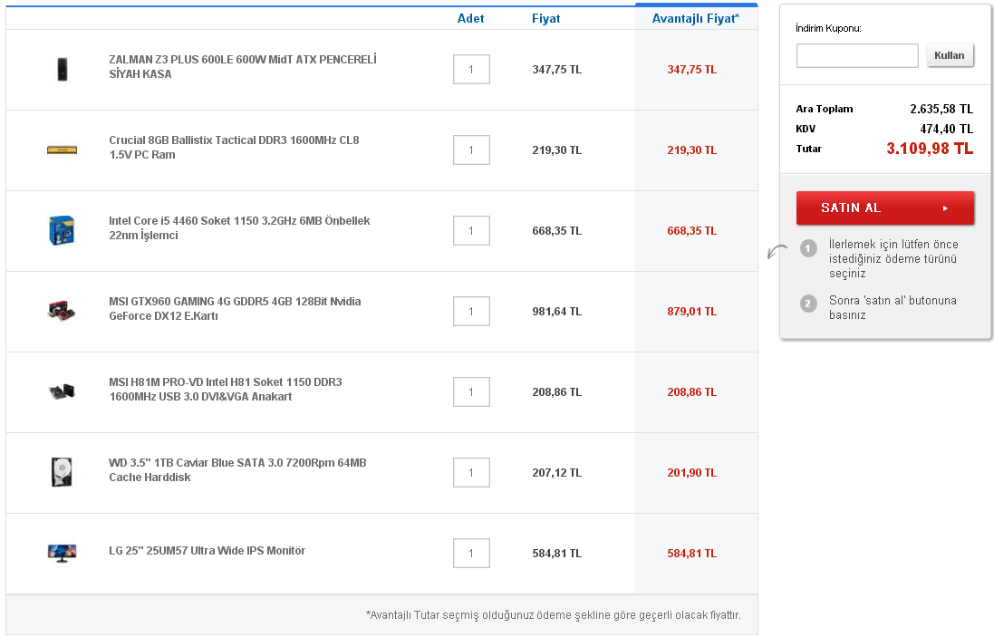Screen dimensions: 994x637
Task: Click the WD Caviar Blue harddisk image
Action: coord(62,472)
